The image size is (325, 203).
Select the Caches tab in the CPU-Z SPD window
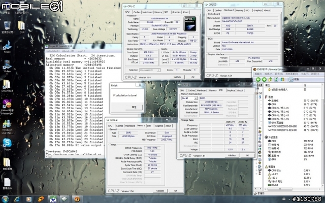tap(191, 90)
